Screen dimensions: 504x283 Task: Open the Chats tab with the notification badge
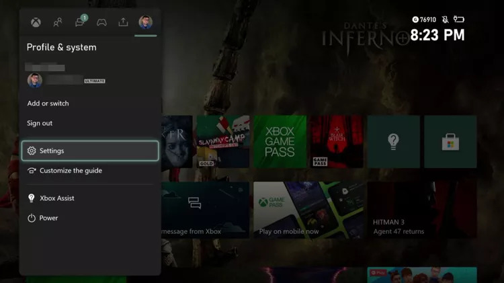(81, 22)
